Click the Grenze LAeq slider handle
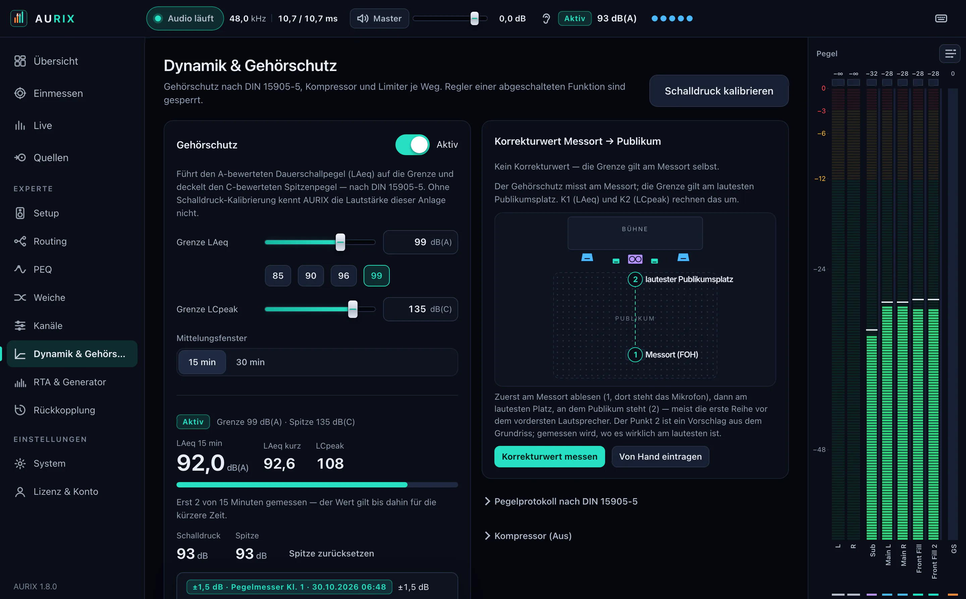The width and height of the screenshot is (966, 599). [x=340, y=242]
